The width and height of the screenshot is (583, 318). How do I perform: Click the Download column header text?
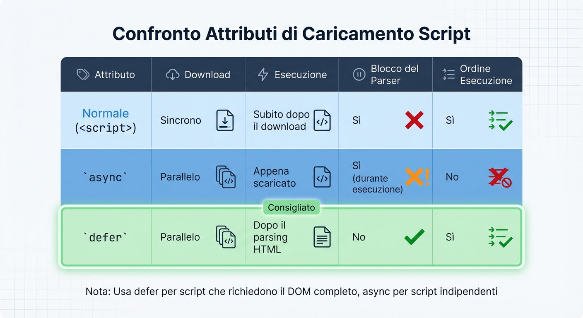point(207,75)
